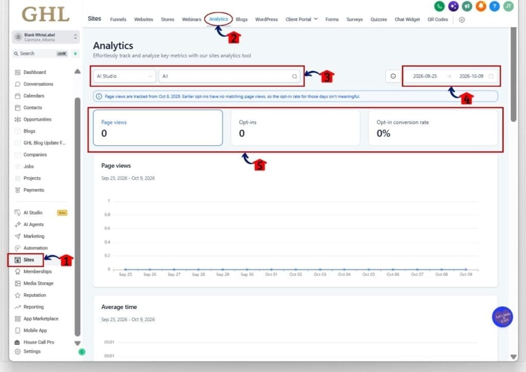
Task: Click the megaphone announcements icon
Action: (467, 6)
